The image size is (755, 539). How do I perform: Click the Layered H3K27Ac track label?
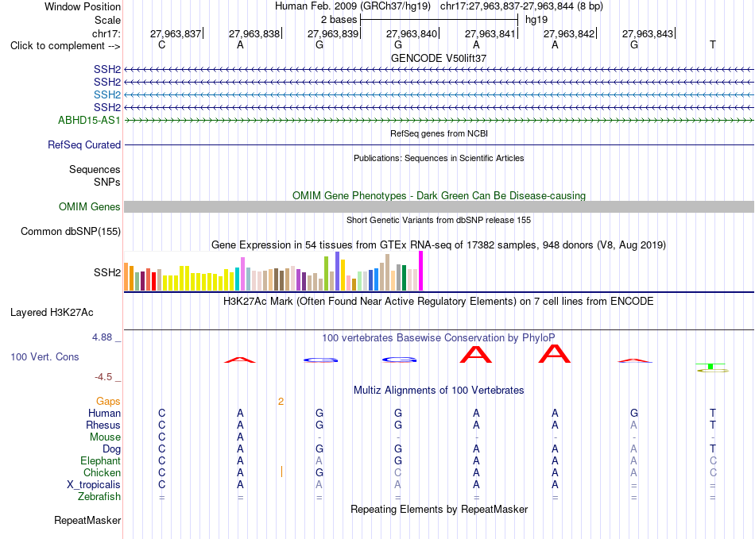52,313
